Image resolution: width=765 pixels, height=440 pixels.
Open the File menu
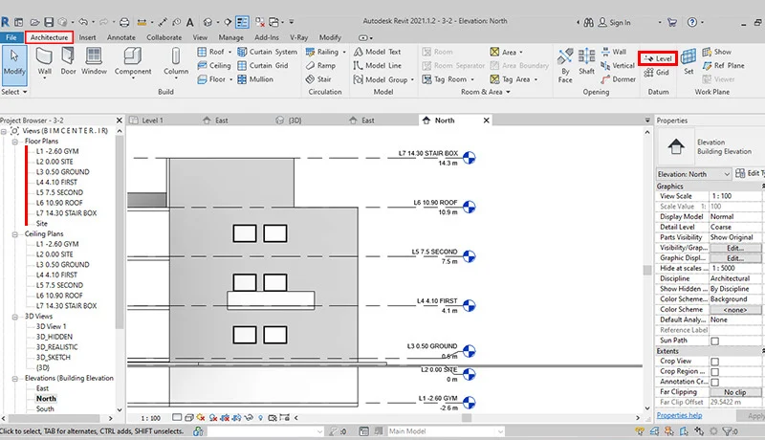(x=11, y=37)
